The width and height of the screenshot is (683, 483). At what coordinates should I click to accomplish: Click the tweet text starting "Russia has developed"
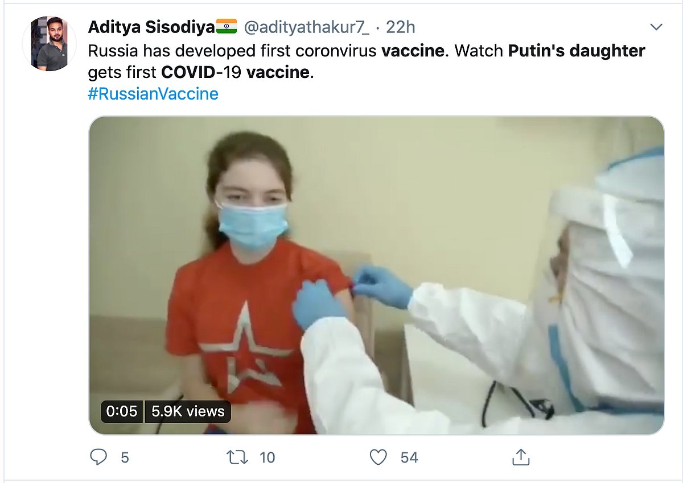[233, 51]
